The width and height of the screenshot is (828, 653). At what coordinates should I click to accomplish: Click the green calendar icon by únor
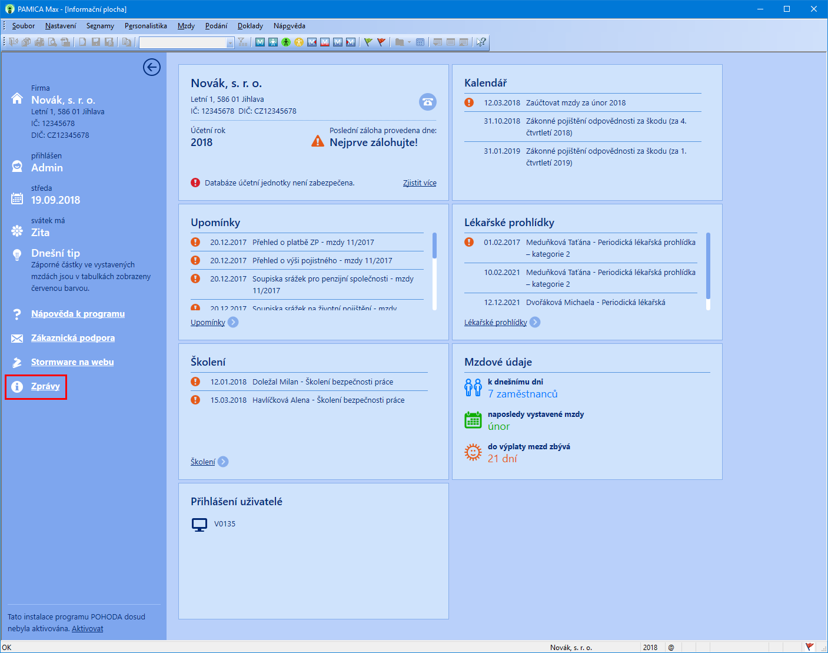(473, 420)
